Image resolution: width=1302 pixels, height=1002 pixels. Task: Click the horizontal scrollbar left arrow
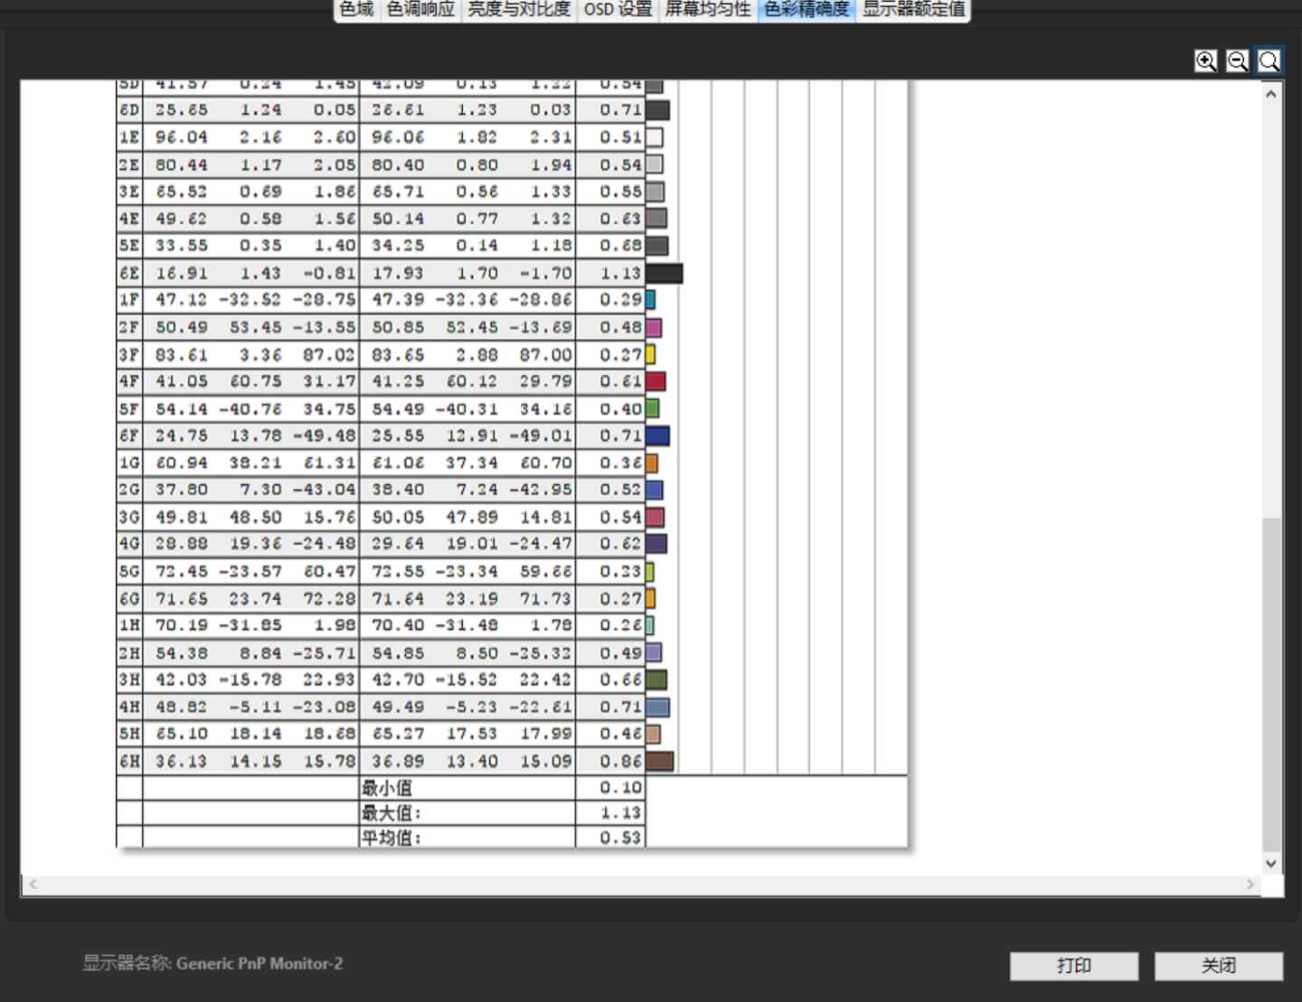tap(33, 885)
